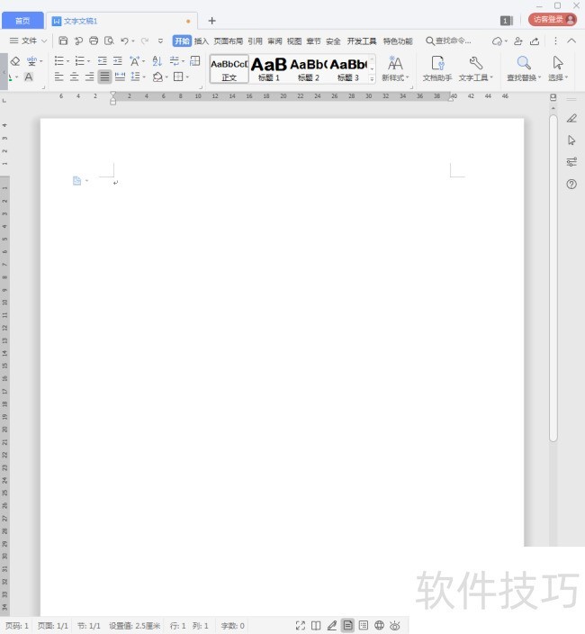The width and height of the screenshot is (585, 634).
Task: Click the help question mark icon
Action: click(571, 185)
